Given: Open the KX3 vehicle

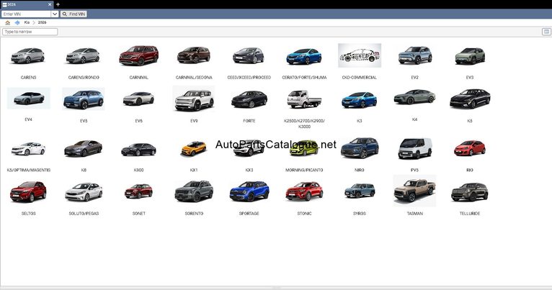Looking at the screenshot, I should point(249,149).
